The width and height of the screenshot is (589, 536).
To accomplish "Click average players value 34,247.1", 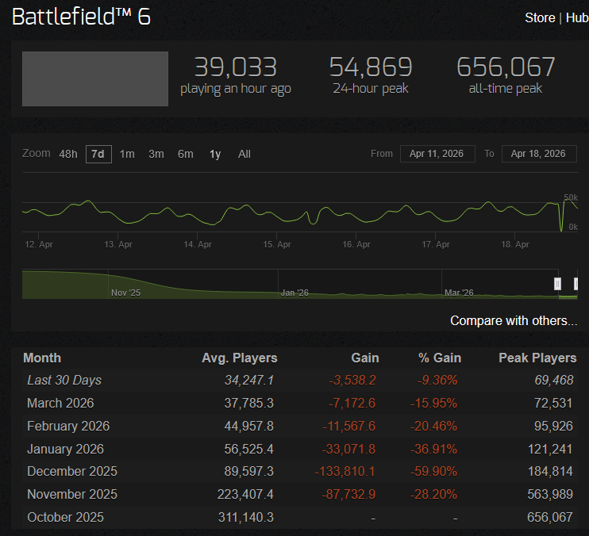I will click(249, 380).
